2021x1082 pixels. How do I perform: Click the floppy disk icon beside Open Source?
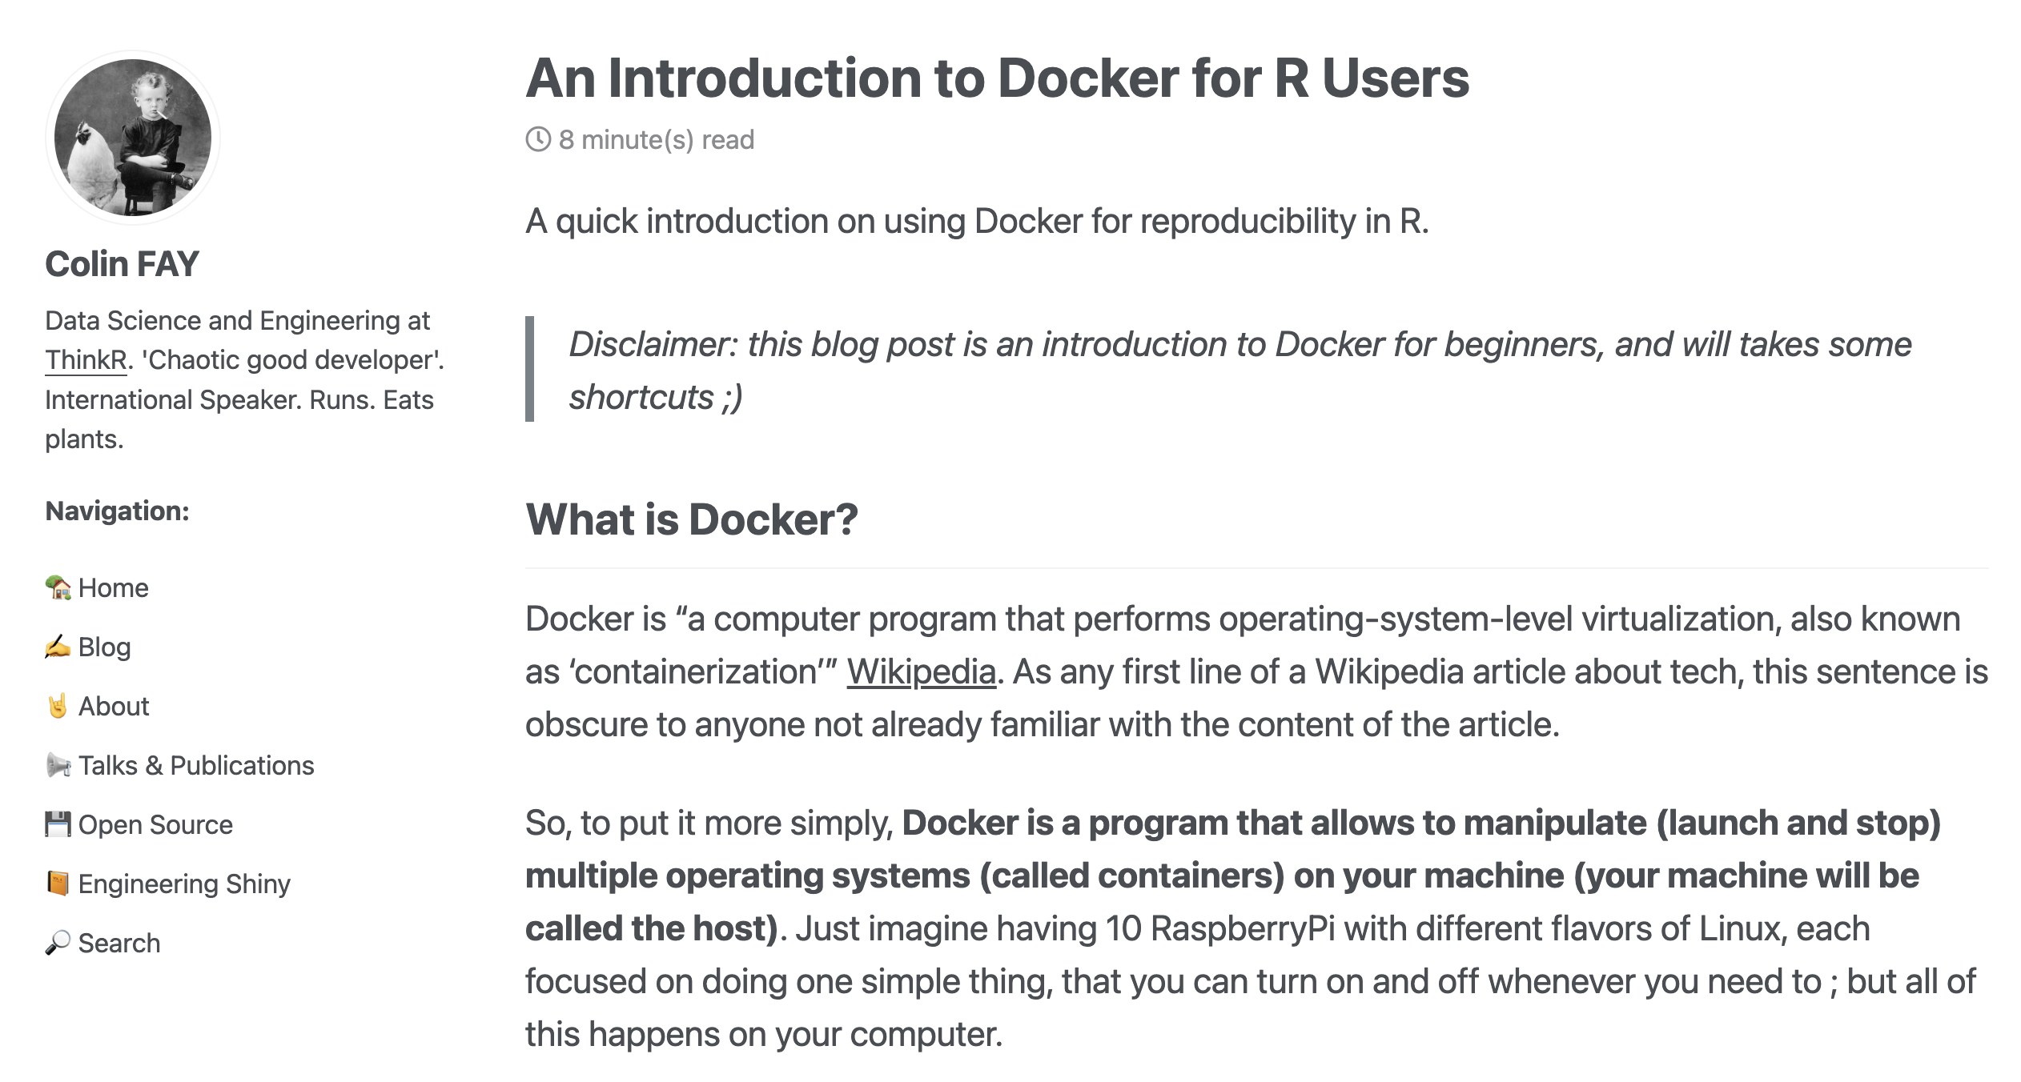coord(58,825)
